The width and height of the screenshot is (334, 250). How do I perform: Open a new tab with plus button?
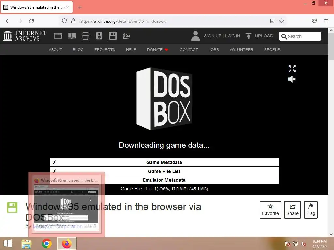click(x=80, y=7)
